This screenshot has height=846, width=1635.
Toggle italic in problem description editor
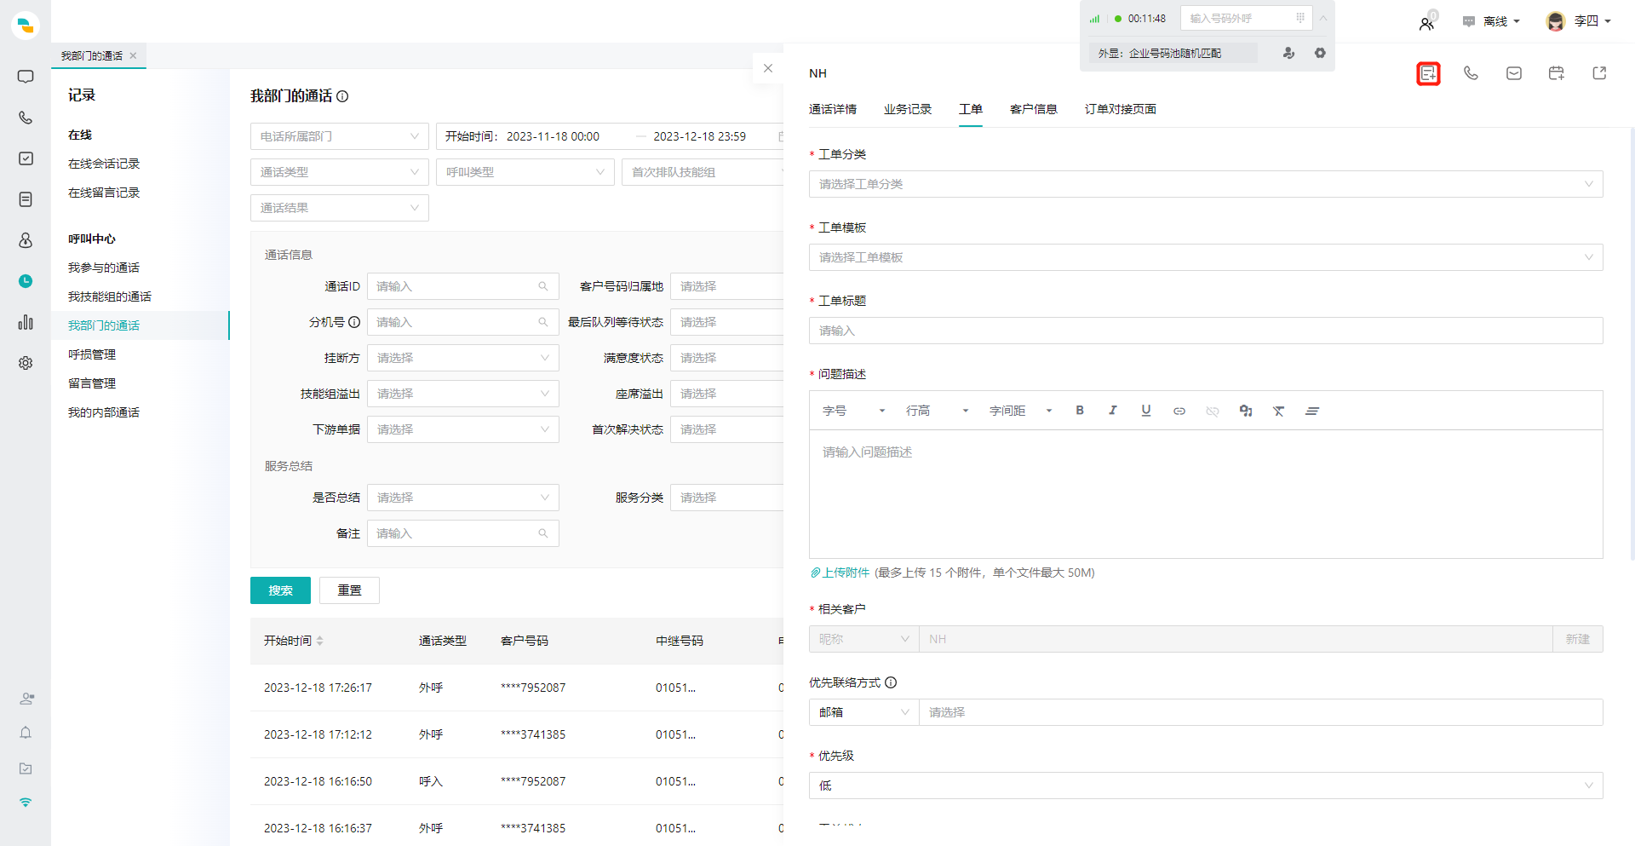(x=1113, y=411)
